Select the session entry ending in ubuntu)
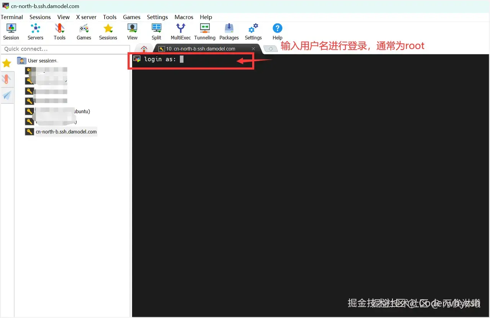This screenshot has width=490, height=318. (x=58, y=111)
